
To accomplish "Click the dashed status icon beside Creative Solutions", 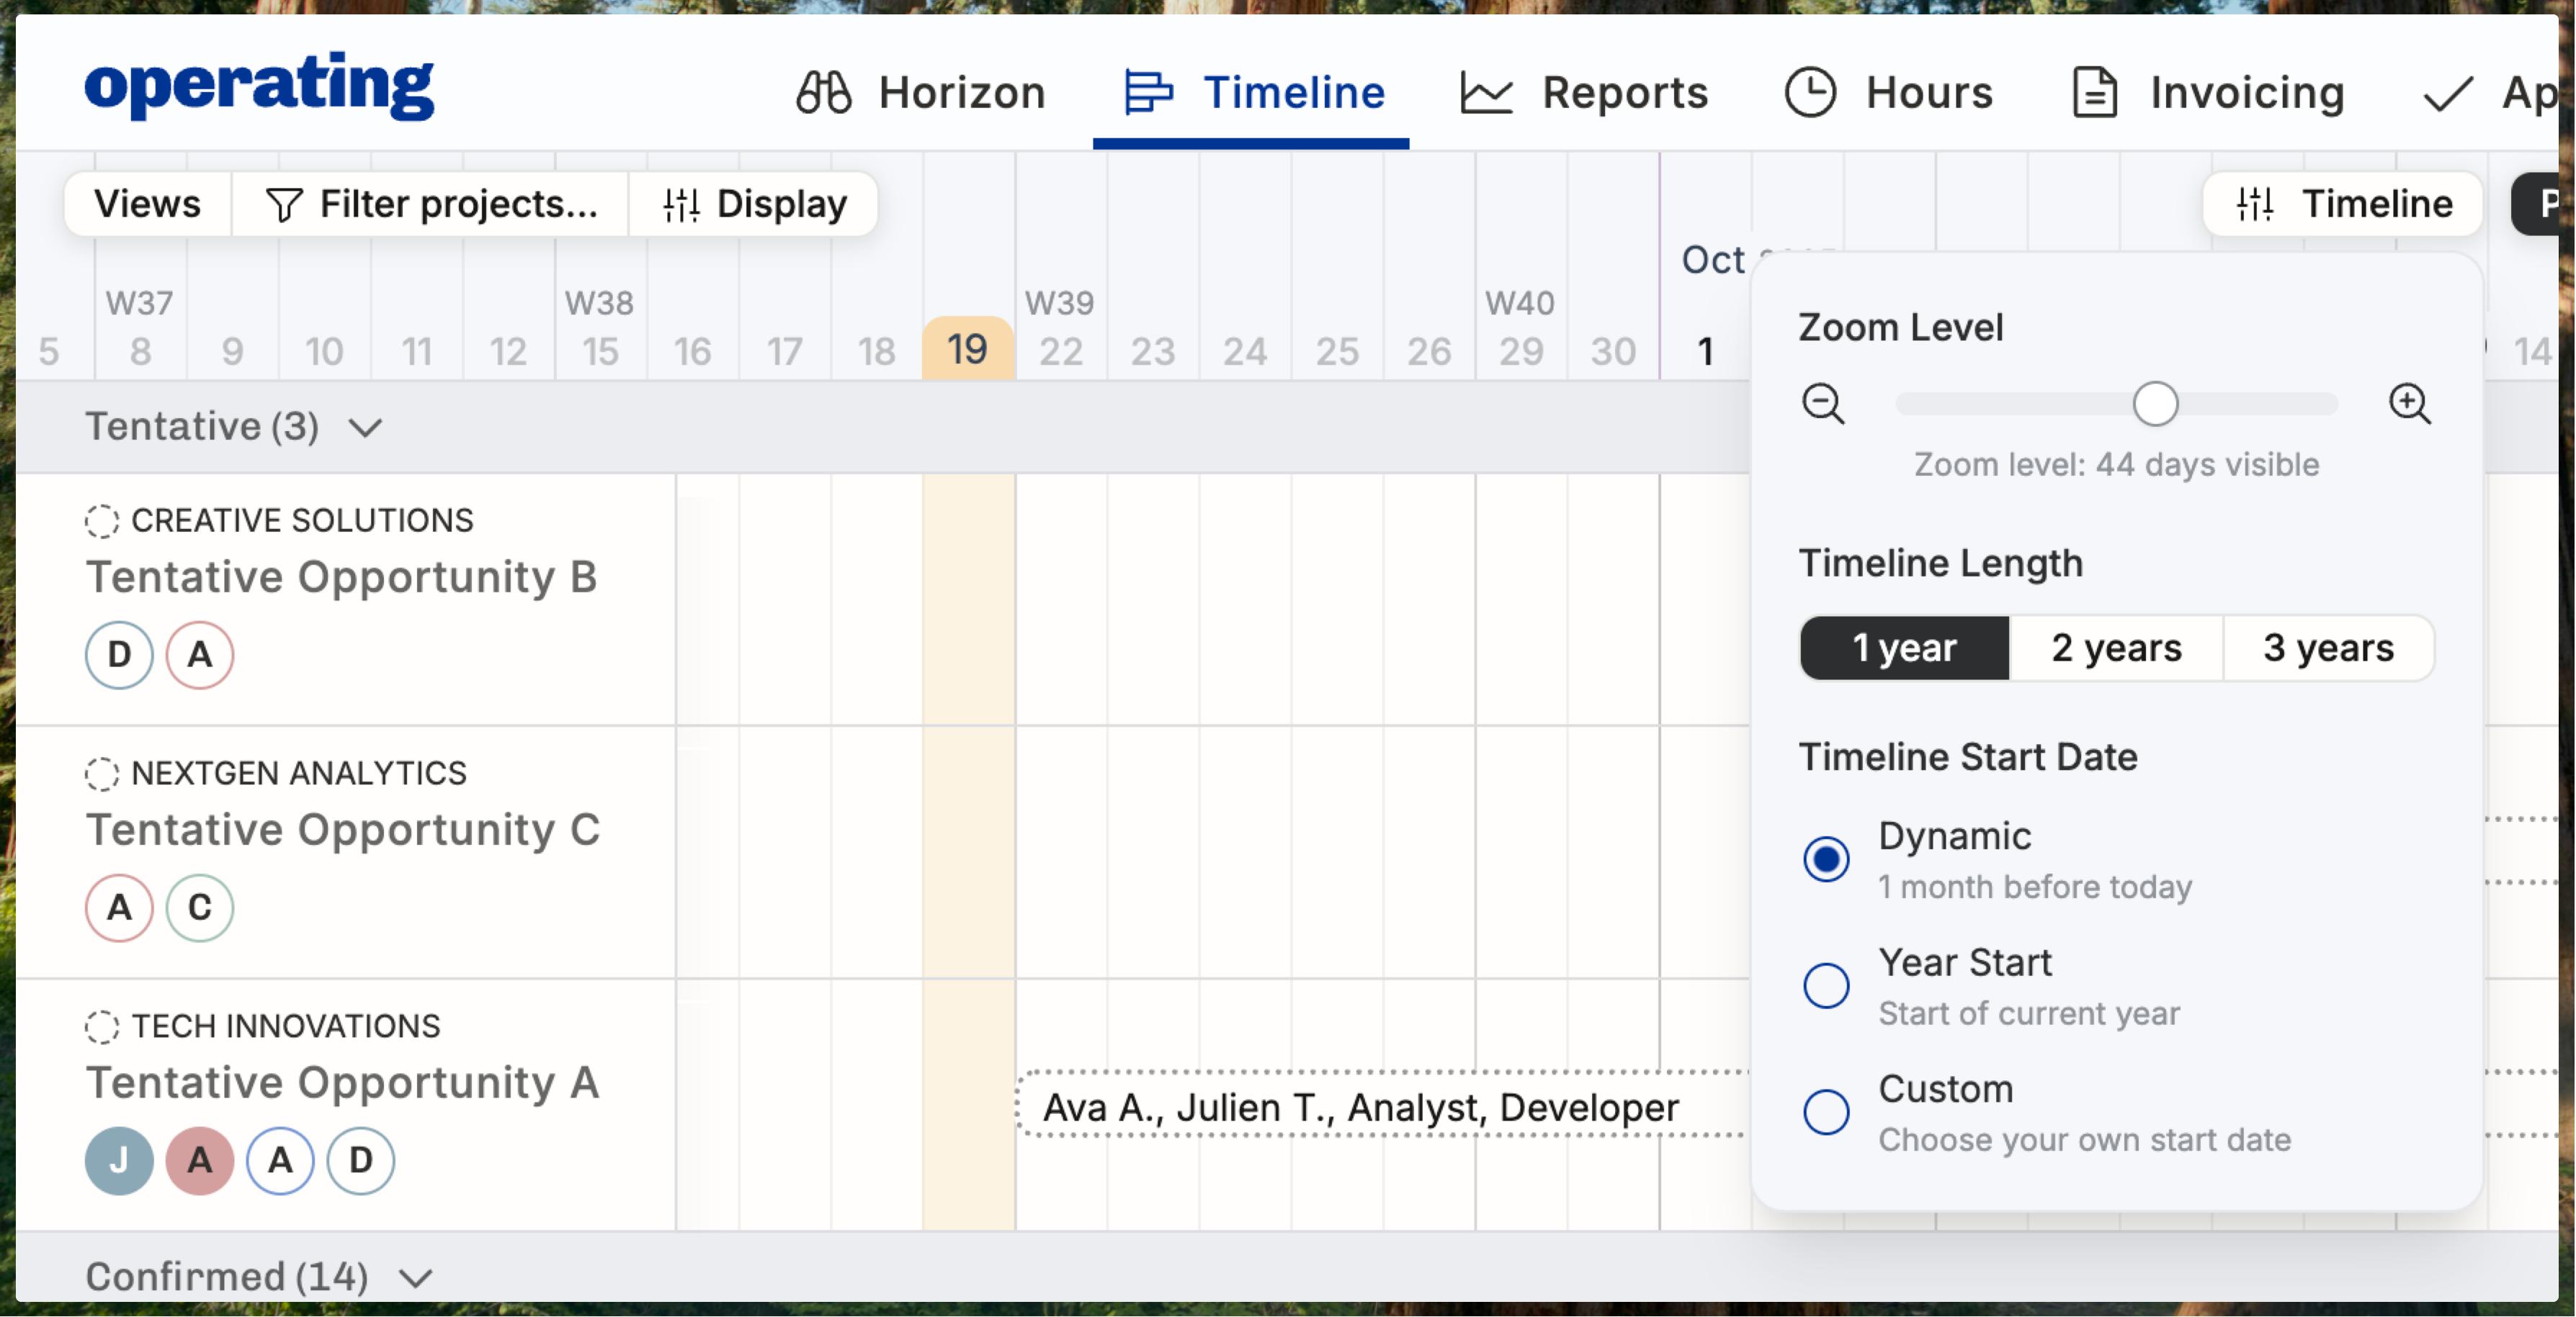I will [x=102, y=520].
